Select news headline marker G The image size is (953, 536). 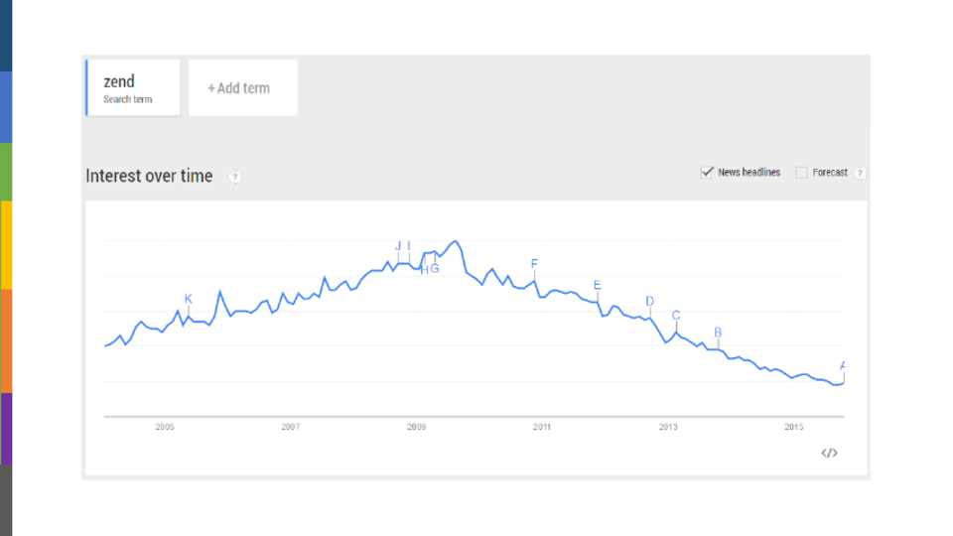435,269
